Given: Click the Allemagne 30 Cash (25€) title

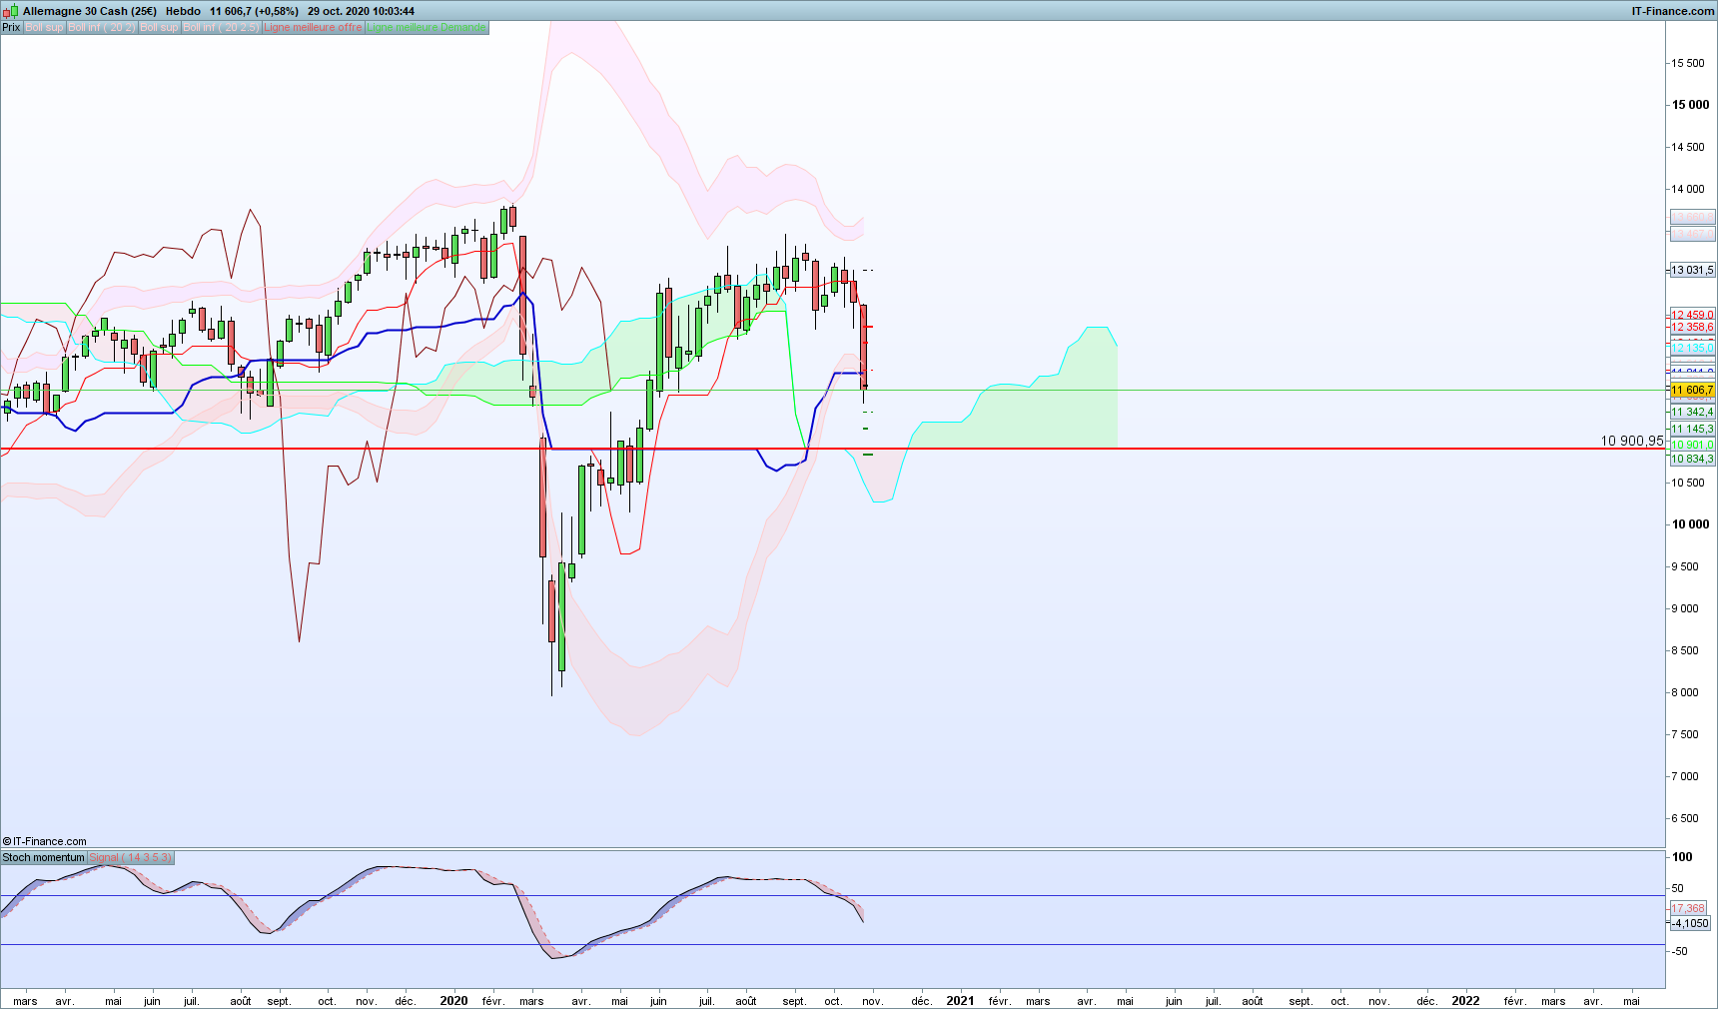Looking at the screenshot, I should coord(90,11).
